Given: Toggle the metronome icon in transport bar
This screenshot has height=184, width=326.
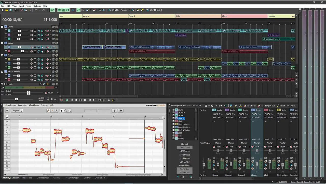Looking at the screenshot, I should point(109,100).
